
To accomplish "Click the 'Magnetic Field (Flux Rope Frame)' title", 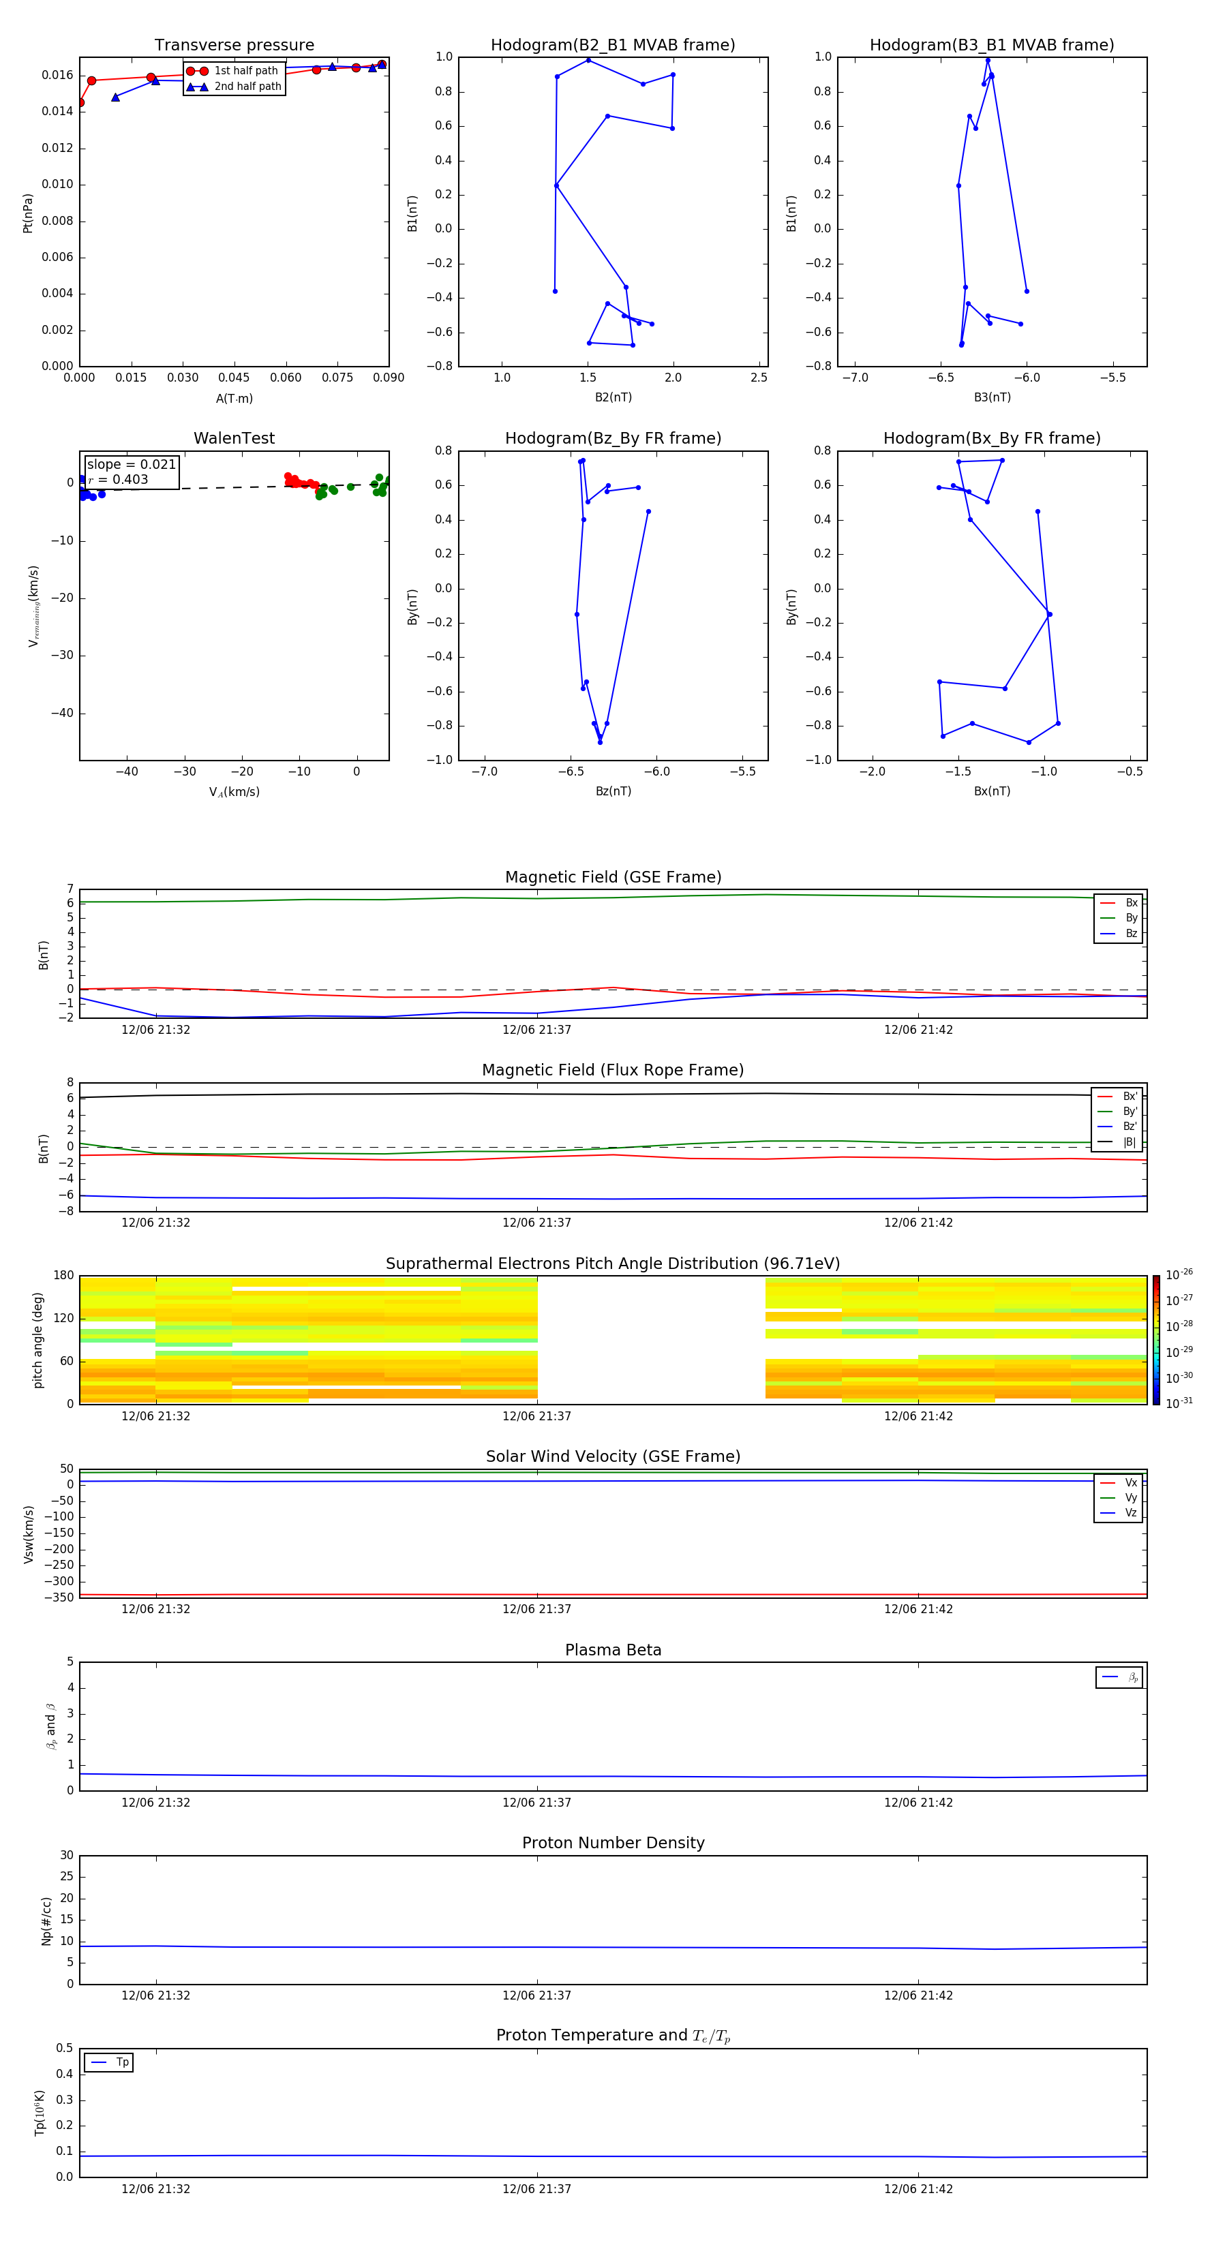I will pyautogui.click(x=613, y=1071).
